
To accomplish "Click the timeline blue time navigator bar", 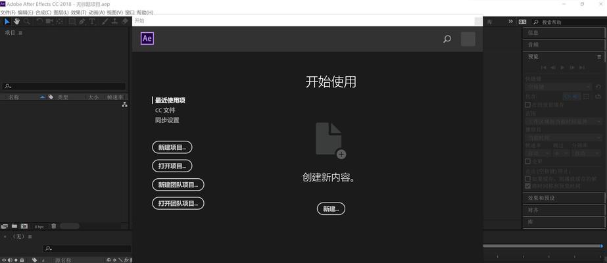I will (543, 246).
